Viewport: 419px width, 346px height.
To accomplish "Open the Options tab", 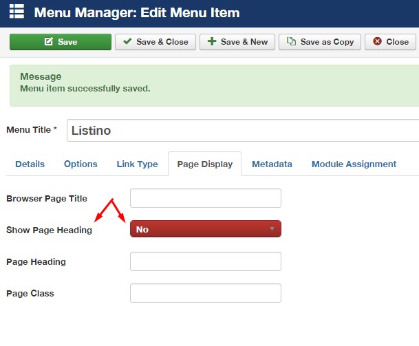I will pos(80,164).
